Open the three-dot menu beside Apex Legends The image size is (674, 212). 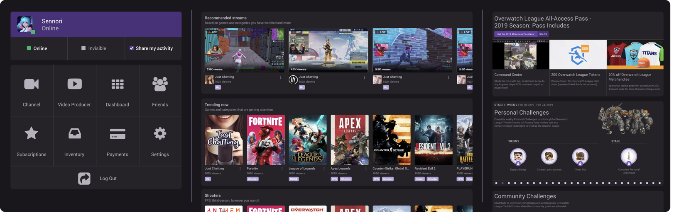tap(366, 169)
